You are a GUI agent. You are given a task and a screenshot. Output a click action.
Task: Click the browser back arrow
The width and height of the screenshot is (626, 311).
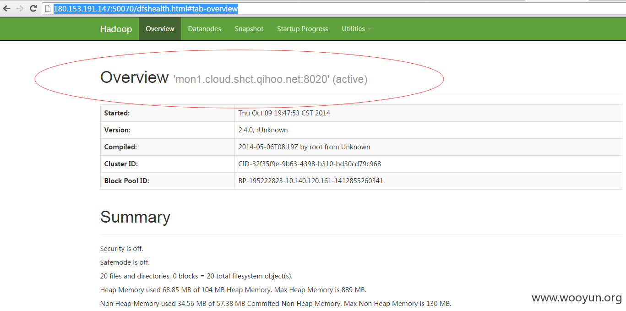click(6, 8)
